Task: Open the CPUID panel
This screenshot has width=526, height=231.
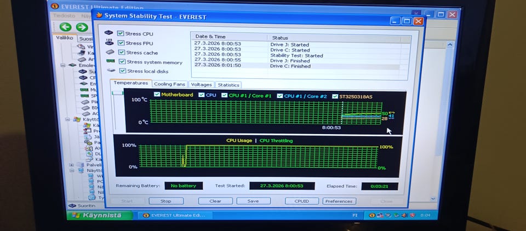Action: point(302,201)
